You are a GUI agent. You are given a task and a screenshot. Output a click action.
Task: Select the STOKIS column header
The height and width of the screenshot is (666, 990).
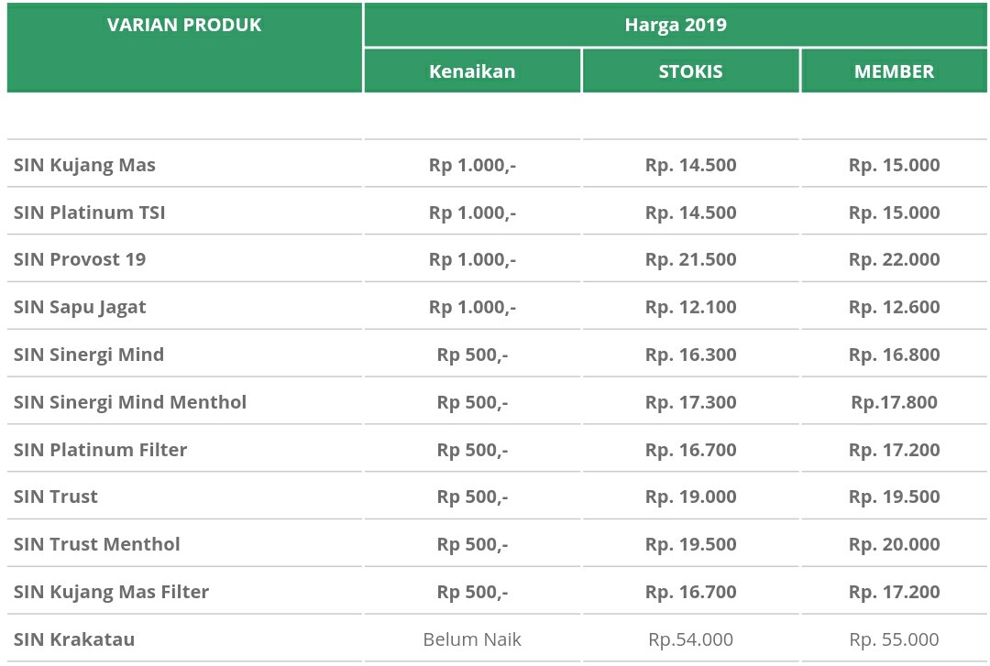tap(690, 71)
